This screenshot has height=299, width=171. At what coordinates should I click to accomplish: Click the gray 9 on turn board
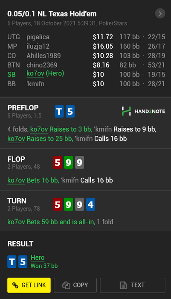pyautogui.click(x=79, y=204)
